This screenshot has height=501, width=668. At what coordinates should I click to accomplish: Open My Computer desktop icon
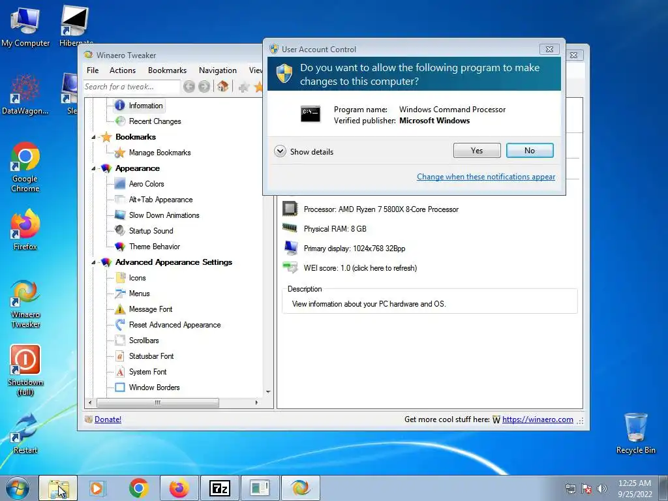point(25,27)
